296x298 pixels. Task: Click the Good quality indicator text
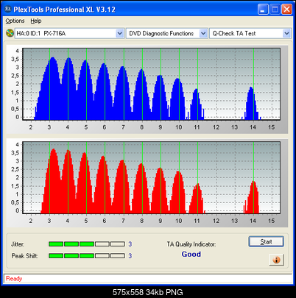191,254
